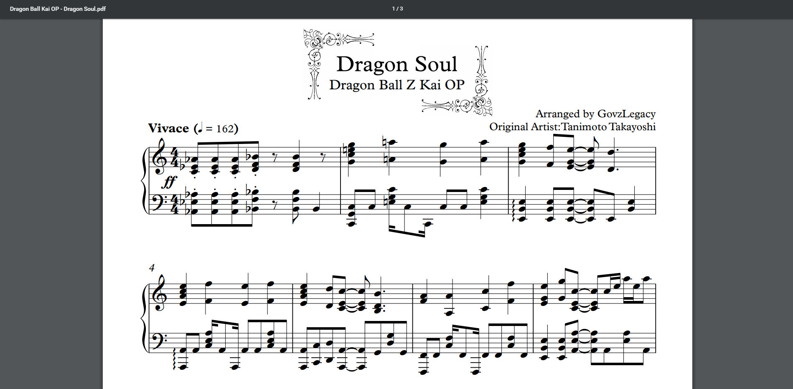Click the measure number 4 above the second system
Screen dimensions: 793x389
[152, 268]
